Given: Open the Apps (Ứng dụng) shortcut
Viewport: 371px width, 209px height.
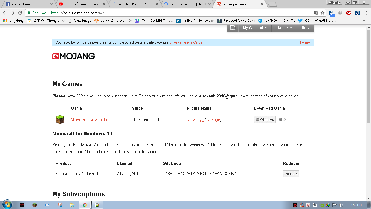Looking at the screenshot, I should [x=13, y=20].
